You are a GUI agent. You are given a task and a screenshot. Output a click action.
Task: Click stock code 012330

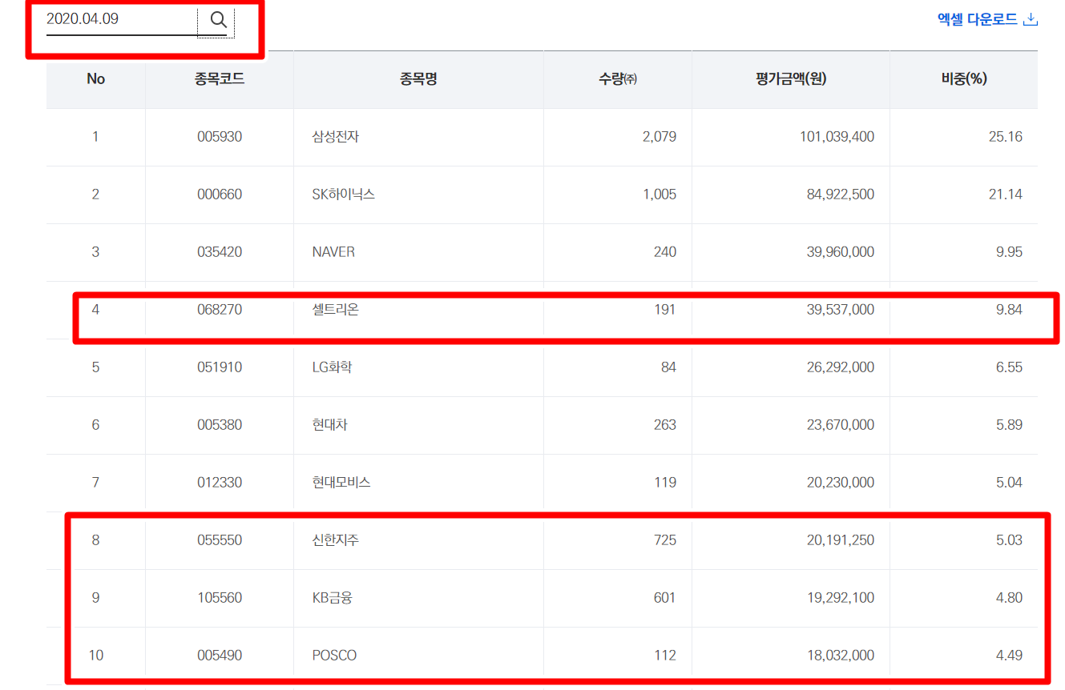coord(220,483)
